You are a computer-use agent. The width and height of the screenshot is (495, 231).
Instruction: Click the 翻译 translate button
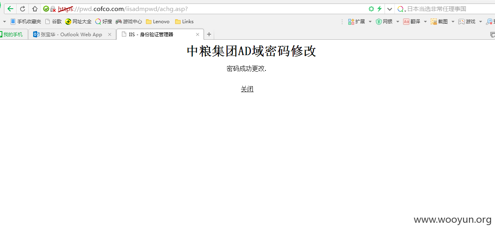[x=412, y=22]
